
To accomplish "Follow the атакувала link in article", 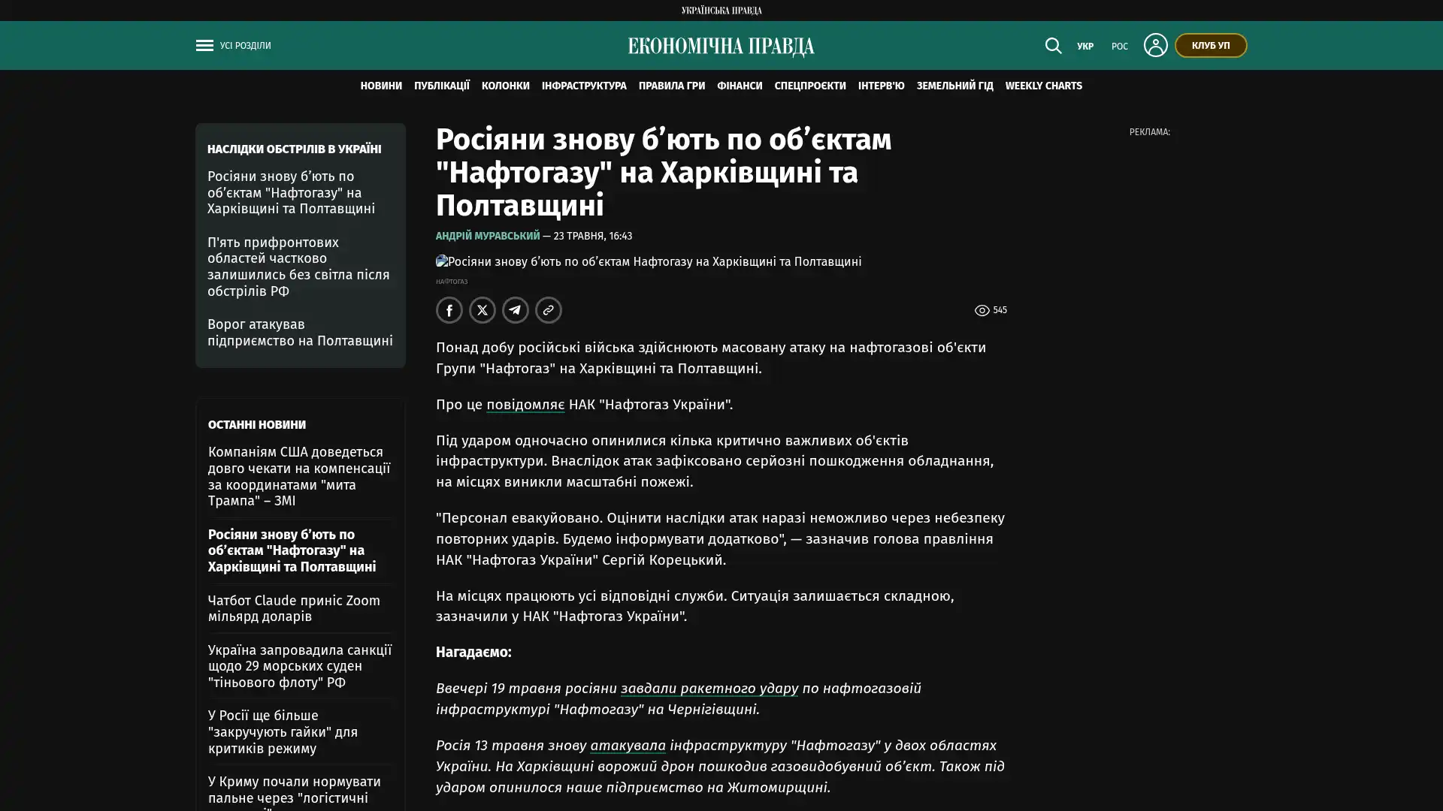I will tap(628, 746).
